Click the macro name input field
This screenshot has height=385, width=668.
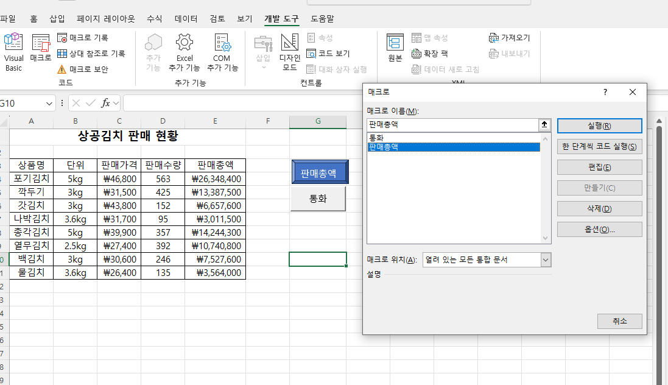pyautogui.click(x=452, y=125)
